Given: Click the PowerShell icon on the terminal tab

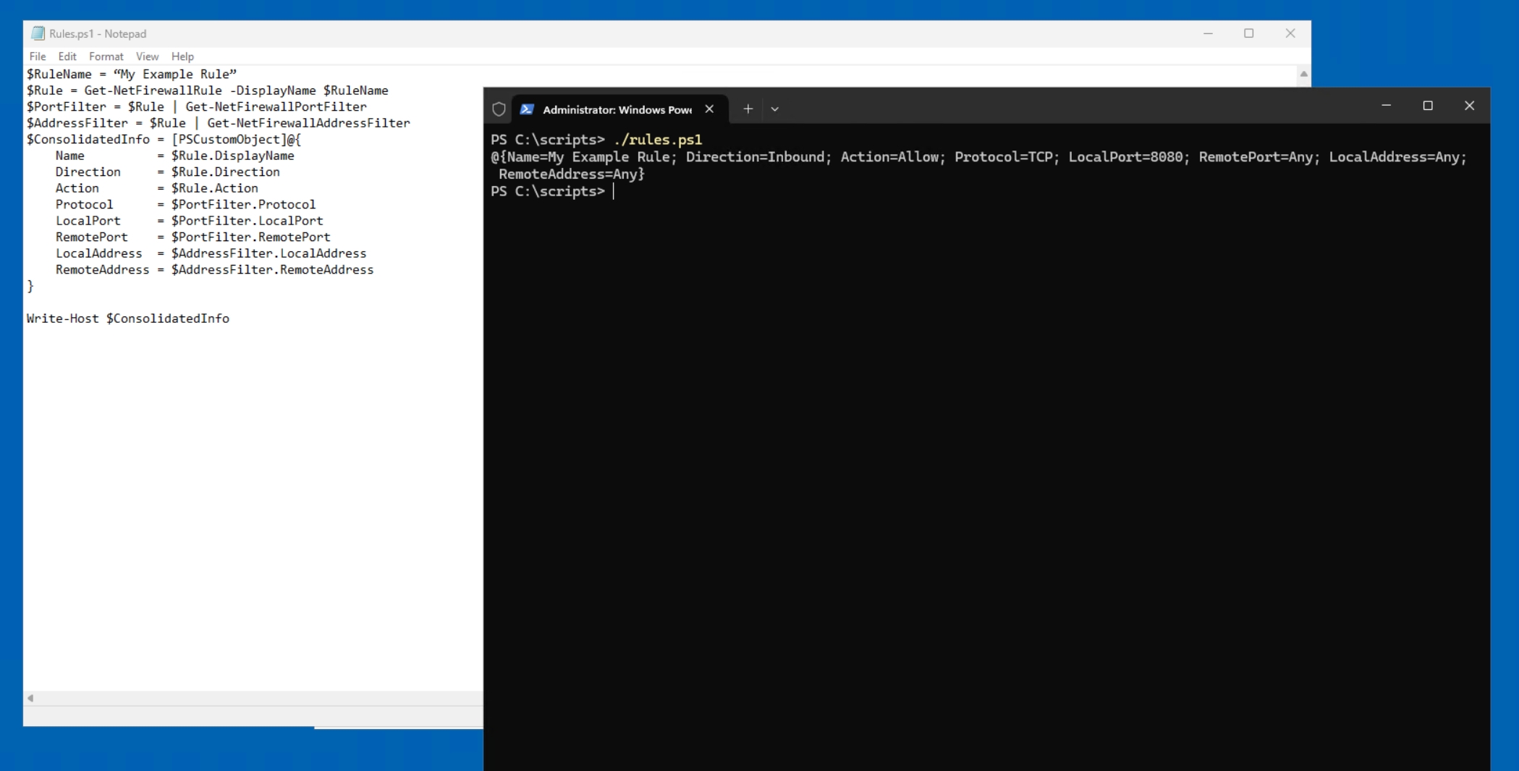Looking at the screenshot, I should click(527, 109).
